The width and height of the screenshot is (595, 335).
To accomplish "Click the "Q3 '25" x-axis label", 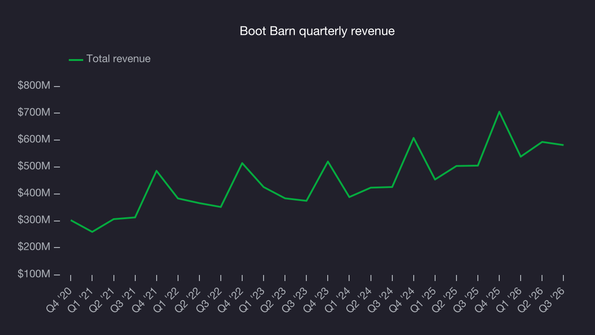I will [467, 299].
